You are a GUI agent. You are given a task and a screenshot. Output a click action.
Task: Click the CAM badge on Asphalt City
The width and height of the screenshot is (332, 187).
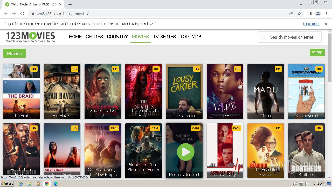[x=236, y=128]
